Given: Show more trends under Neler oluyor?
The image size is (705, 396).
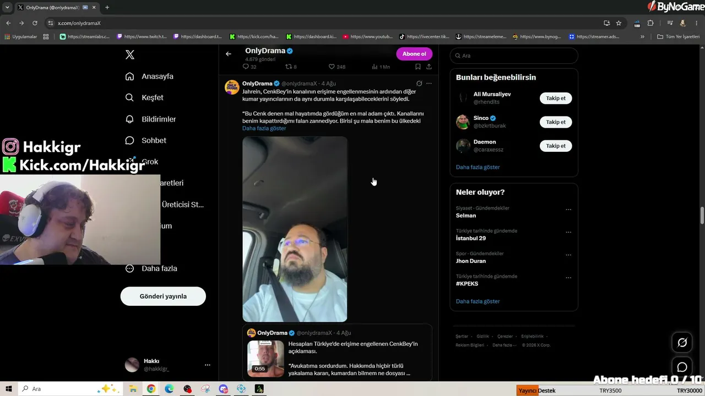Looking at the screenshot, I should (x=478, y=301).
